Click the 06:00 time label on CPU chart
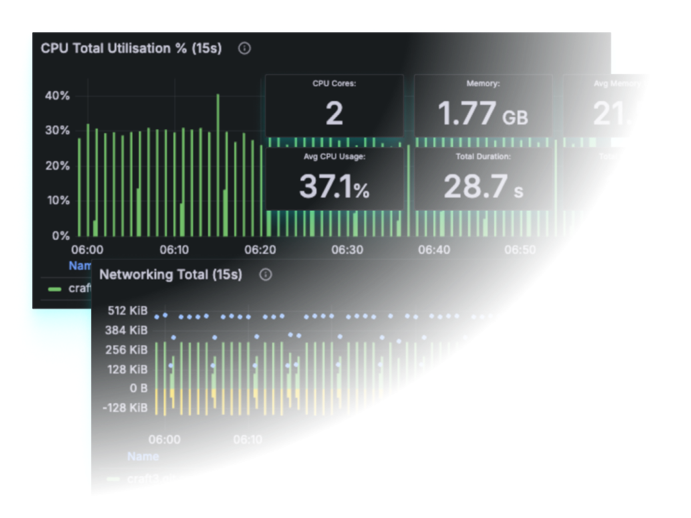Viewport: 691px width, 518px height. coord(87,250)
